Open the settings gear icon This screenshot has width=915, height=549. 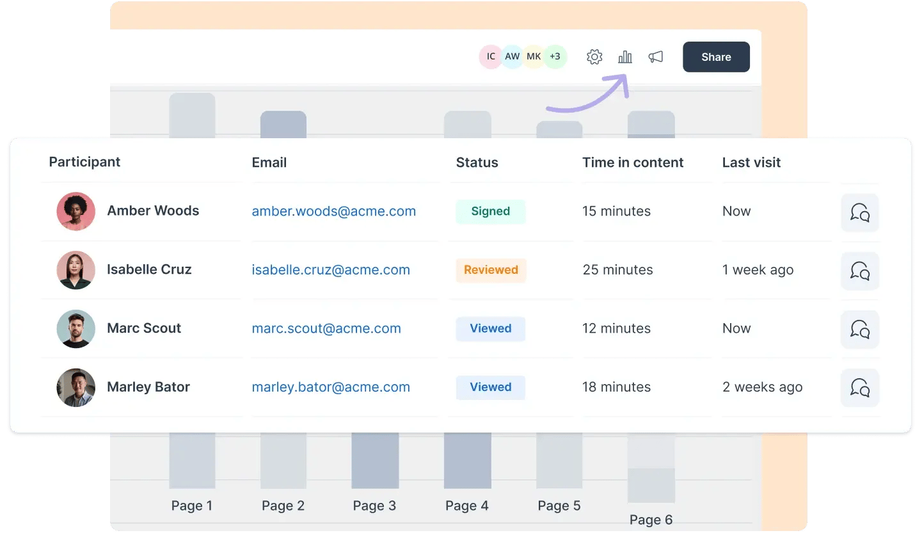[x=594, y=57]
